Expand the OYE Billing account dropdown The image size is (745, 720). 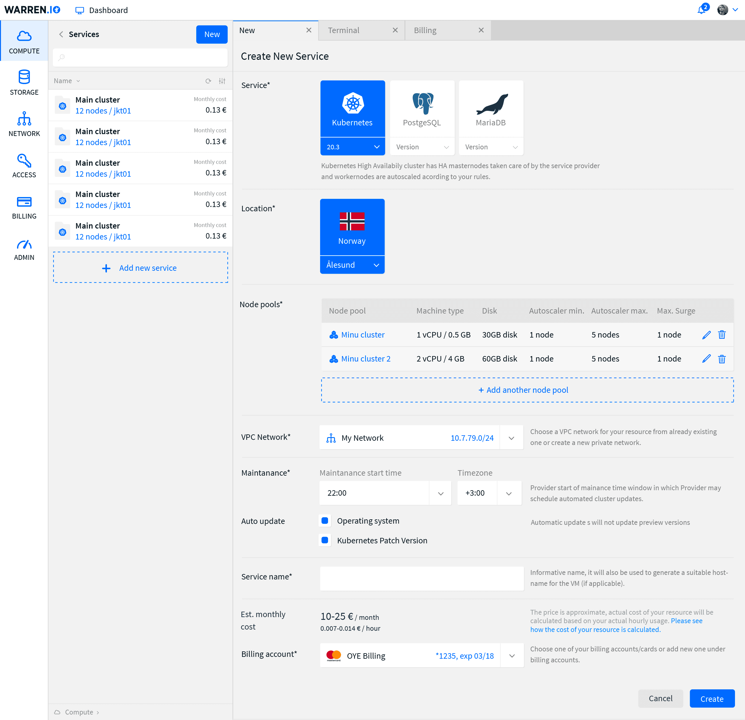click(512, 655)
